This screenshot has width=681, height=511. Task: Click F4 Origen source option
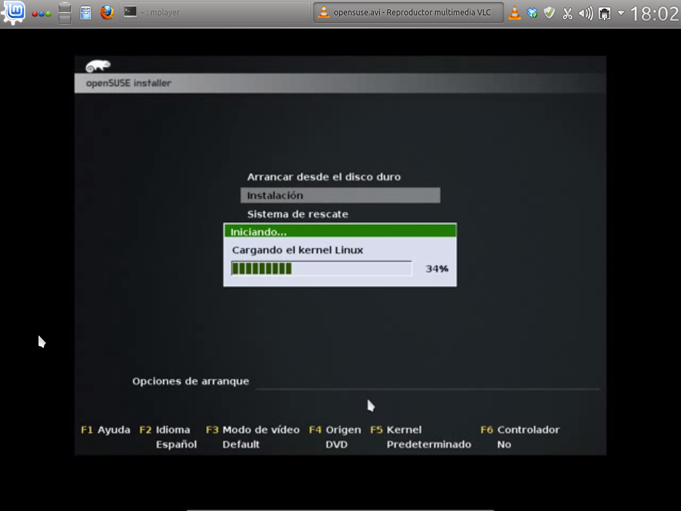click(x=335, y=430)
